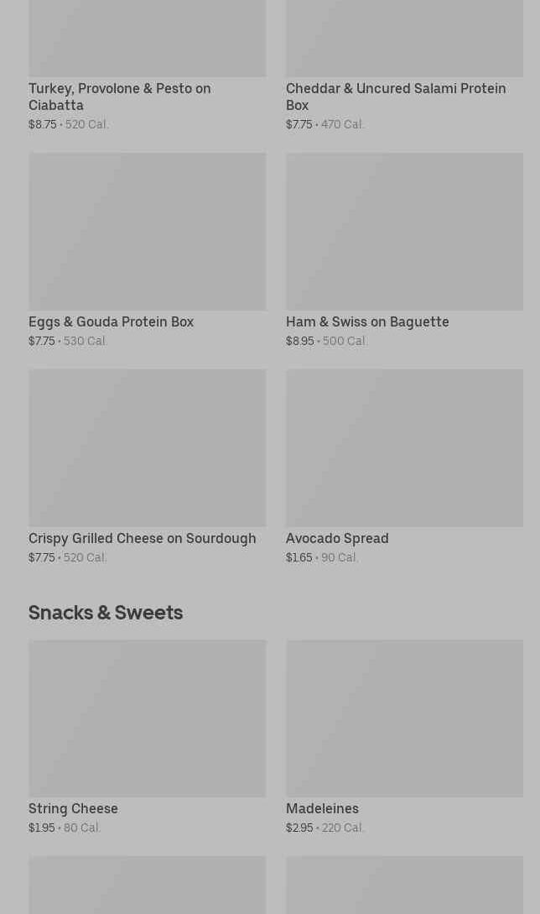Open Cheddar & Uncured Salami Protein Box title
540x914 pixels.
[x=395, y=97]
